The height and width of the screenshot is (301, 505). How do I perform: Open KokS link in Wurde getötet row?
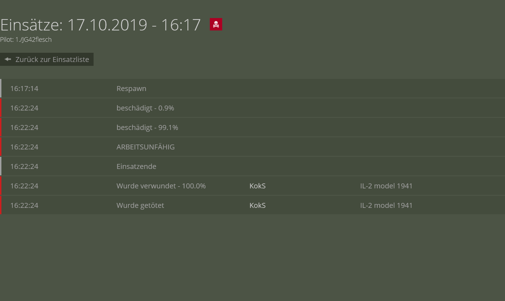point(258,205)
